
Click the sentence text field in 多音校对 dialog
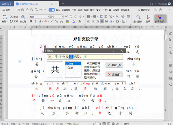click(85, 57)
